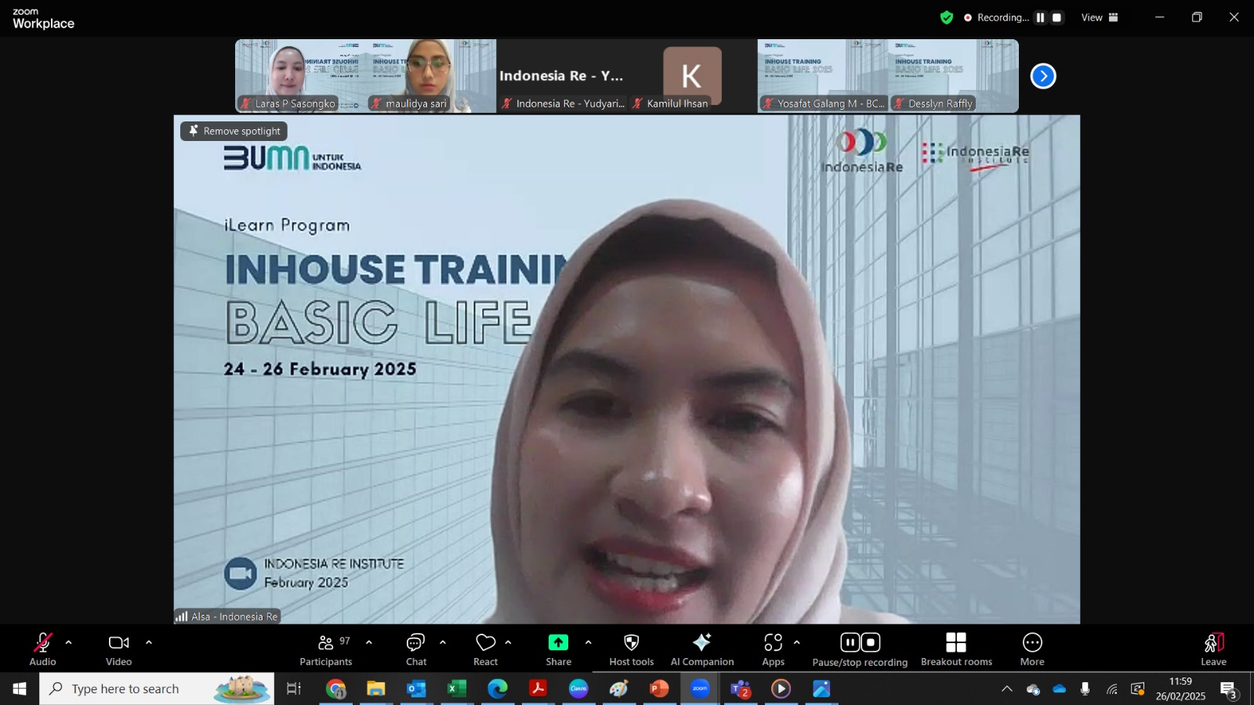
Task: Open Task View in the taskbar
Action: [294, 689]
